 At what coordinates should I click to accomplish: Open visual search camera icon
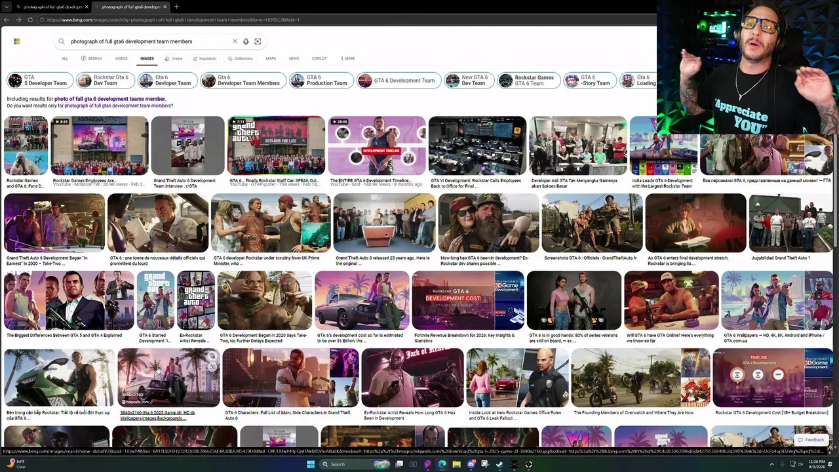tap(258, 41)
